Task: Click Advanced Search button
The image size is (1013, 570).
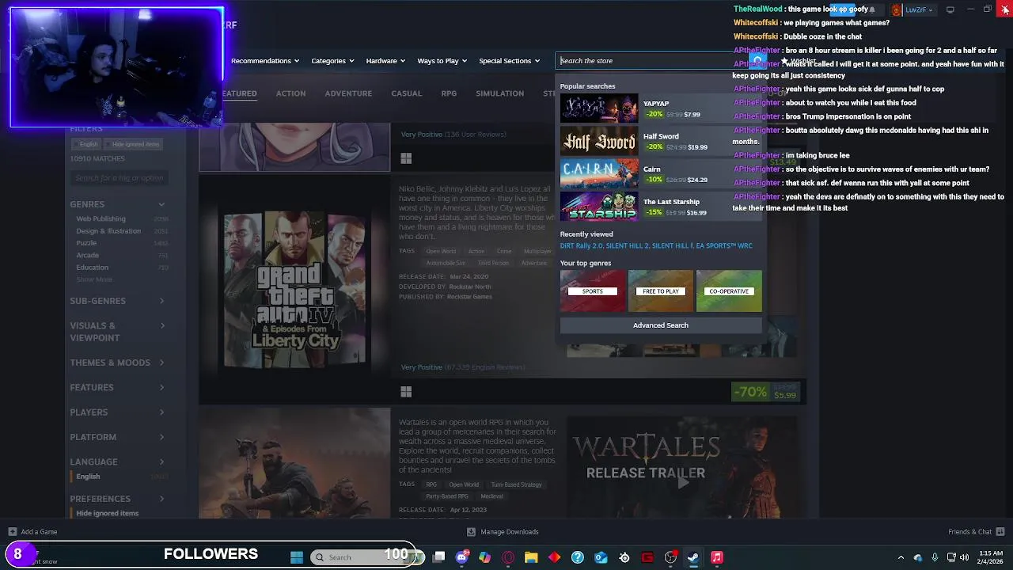Action: tap(661, 325)
